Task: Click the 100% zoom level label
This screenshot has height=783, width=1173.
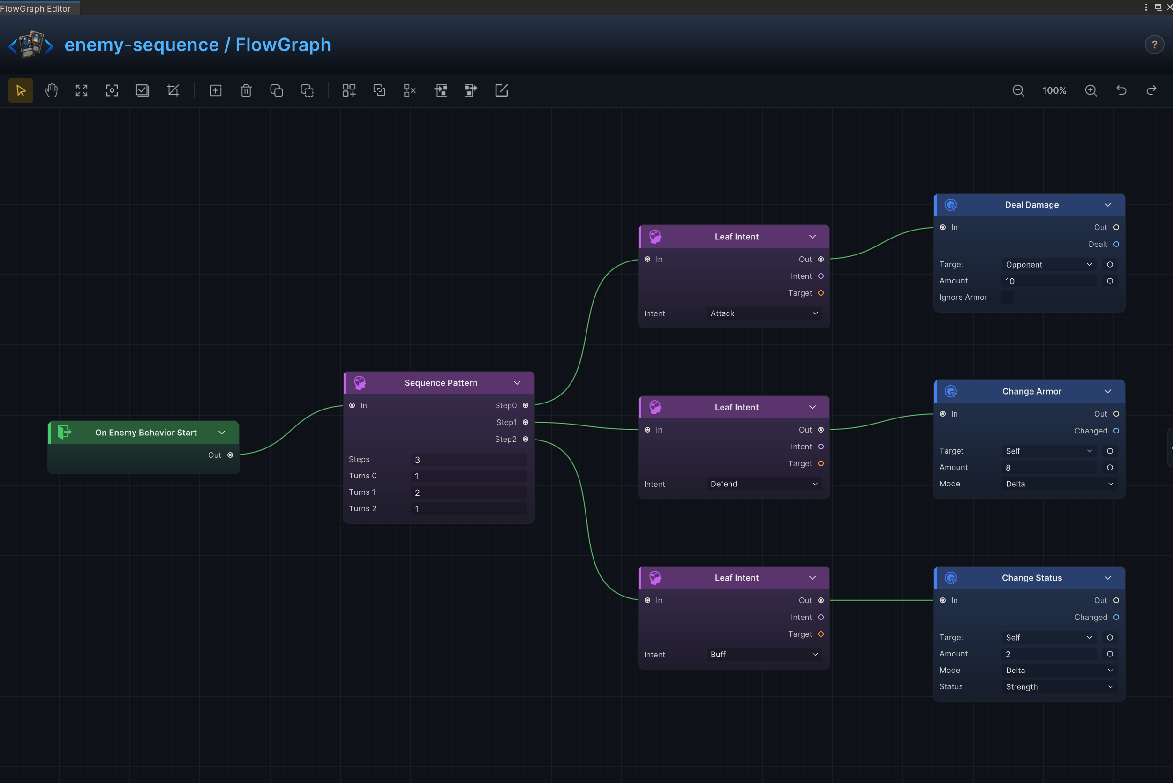Action: click(1054, 90)
